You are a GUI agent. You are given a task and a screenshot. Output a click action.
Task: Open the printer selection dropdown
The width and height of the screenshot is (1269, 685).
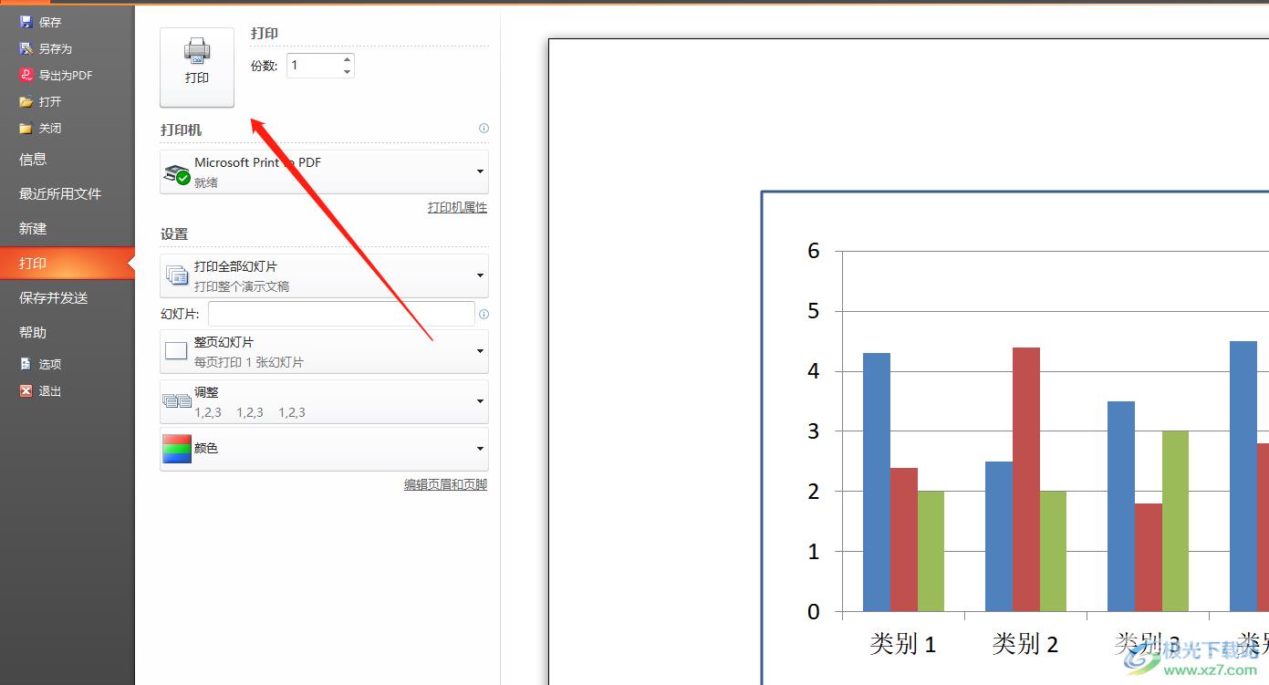pyautogui.click(x=324, y=171)
